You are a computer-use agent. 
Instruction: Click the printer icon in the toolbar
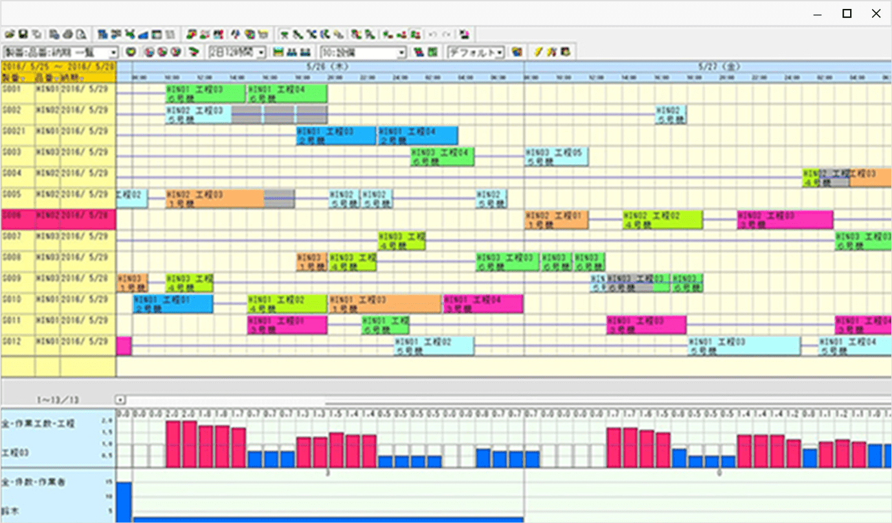67,34
